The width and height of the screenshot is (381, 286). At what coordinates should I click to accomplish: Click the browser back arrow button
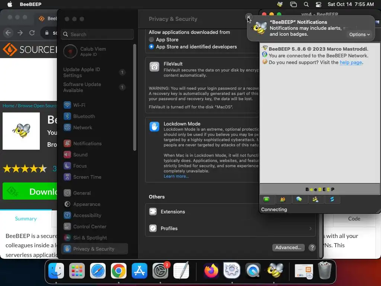[x=8, y=33]
